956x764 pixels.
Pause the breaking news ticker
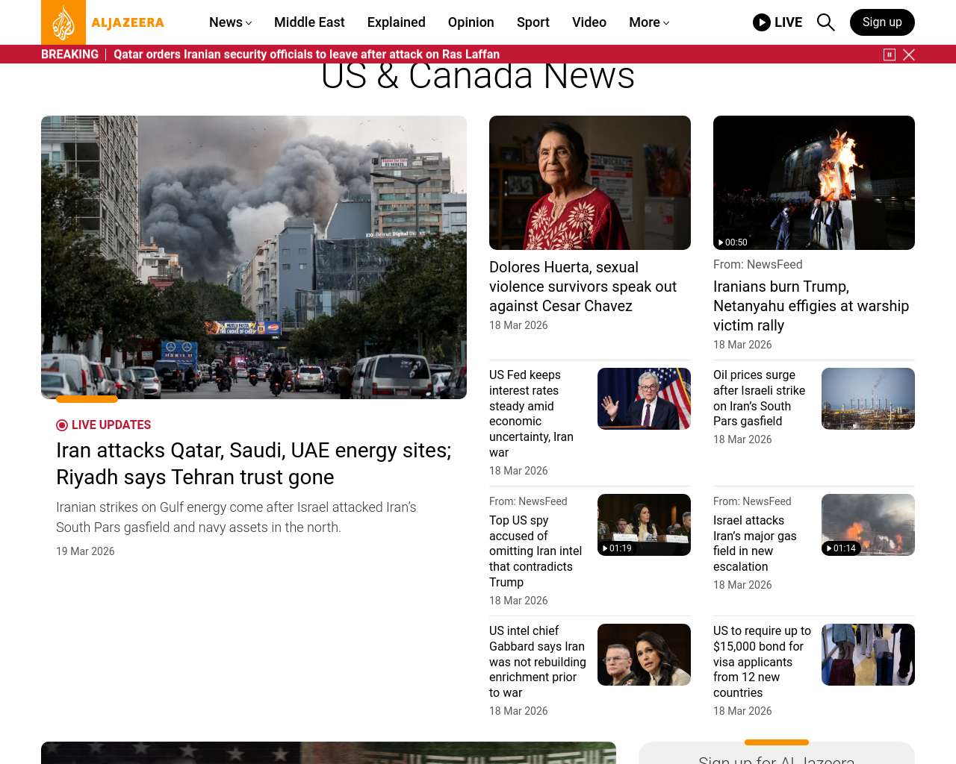coord(890,54)
